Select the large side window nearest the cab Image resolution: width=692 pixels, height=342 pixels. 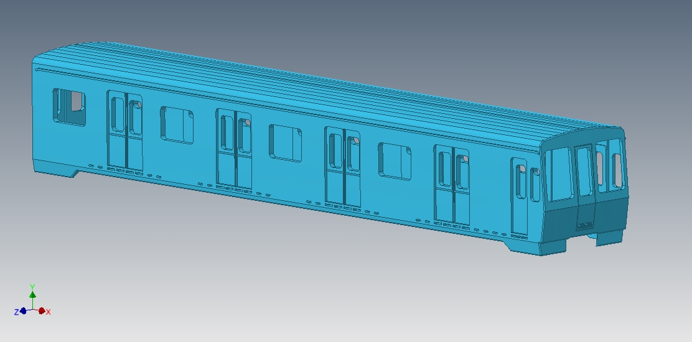click(395, 161)
